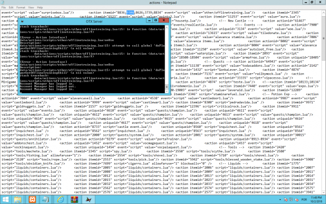Screen dimensions: 326x204
Task: Click 'surprisebox.lua' text in Notepad
Action: pyautogui.click(x=55, y=13)
